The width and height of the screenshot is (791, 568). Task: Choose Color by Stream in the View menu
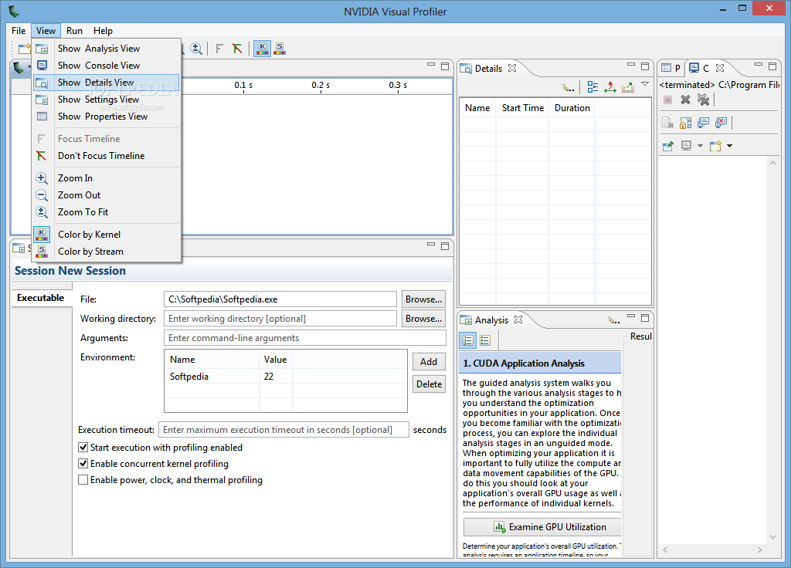pos(107,252)
